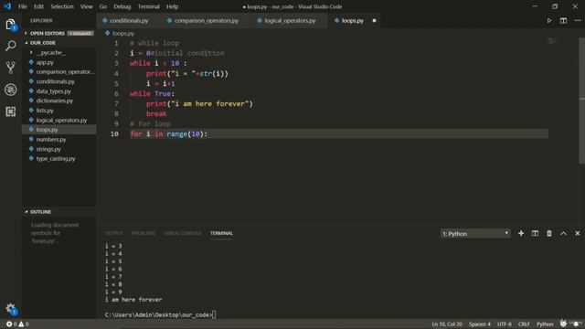Open the editor More Actions ellipsis
585x329 pixels.
point(577,20)
